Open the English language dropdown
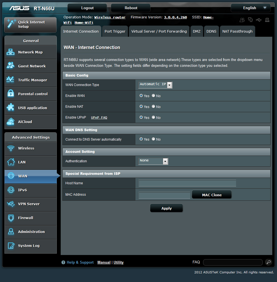The height and width of the screenshot is (282, 277). click(251, 8)
